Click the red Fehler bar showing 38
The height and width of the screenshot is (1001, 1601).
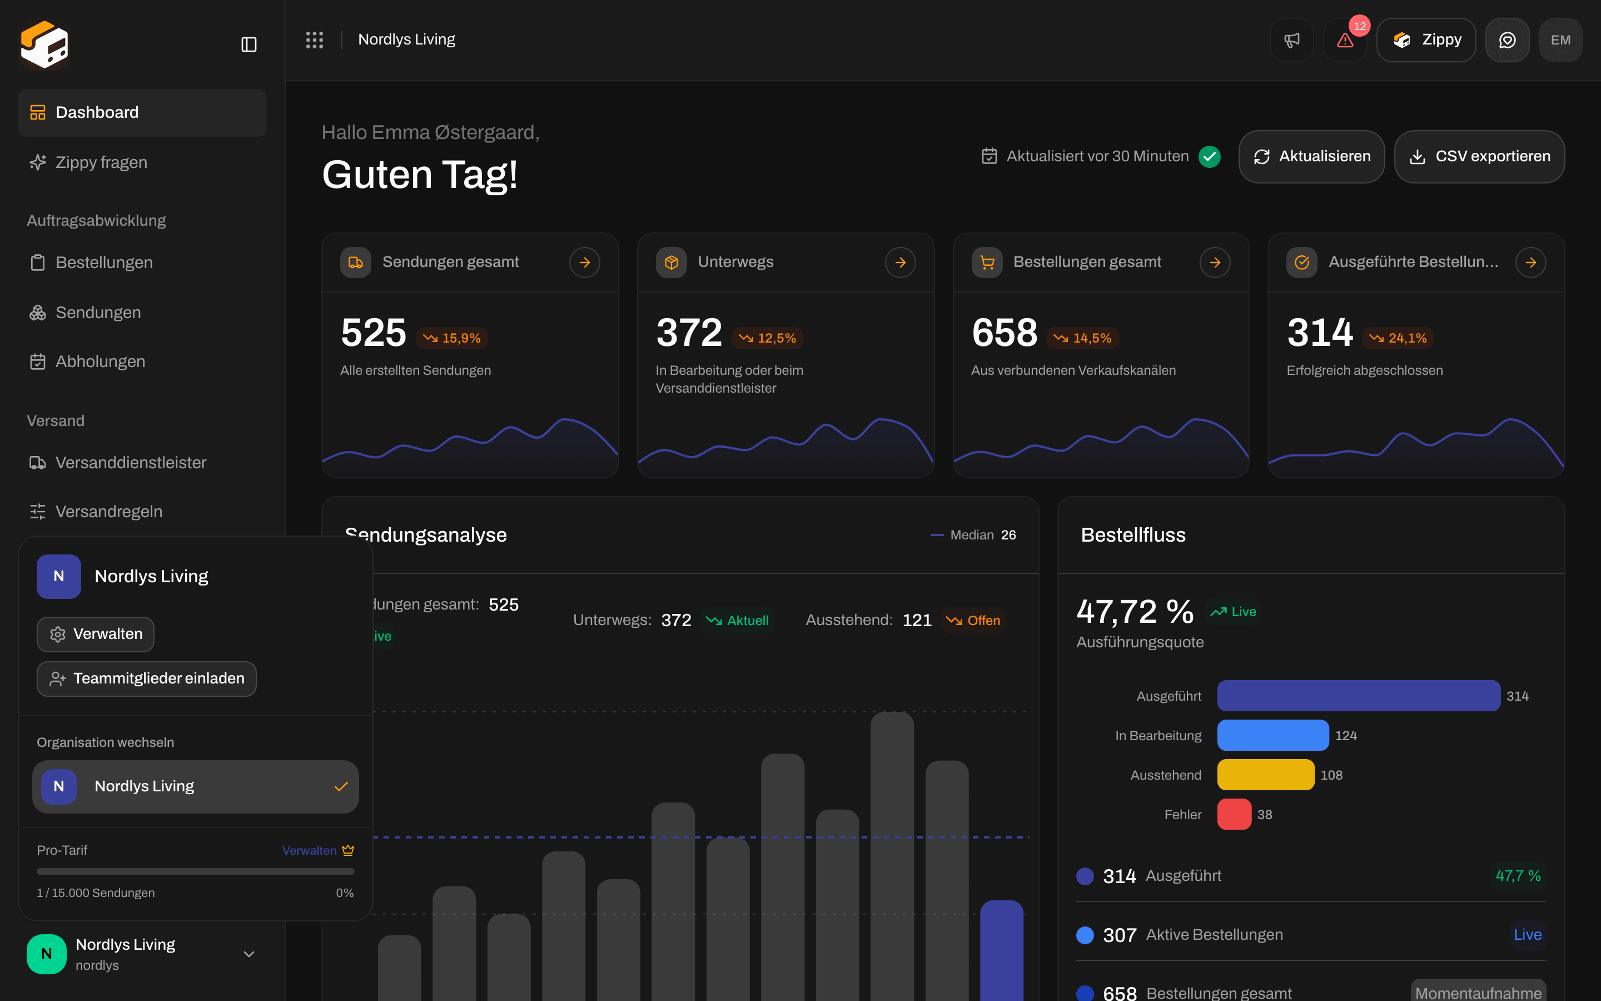(1235, 814)
